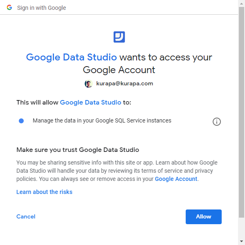This screenshot has height=245, width=245.
Task: Click the vertical scrollbar thumb
Action: pyautogui.click(x=241, y=112)
